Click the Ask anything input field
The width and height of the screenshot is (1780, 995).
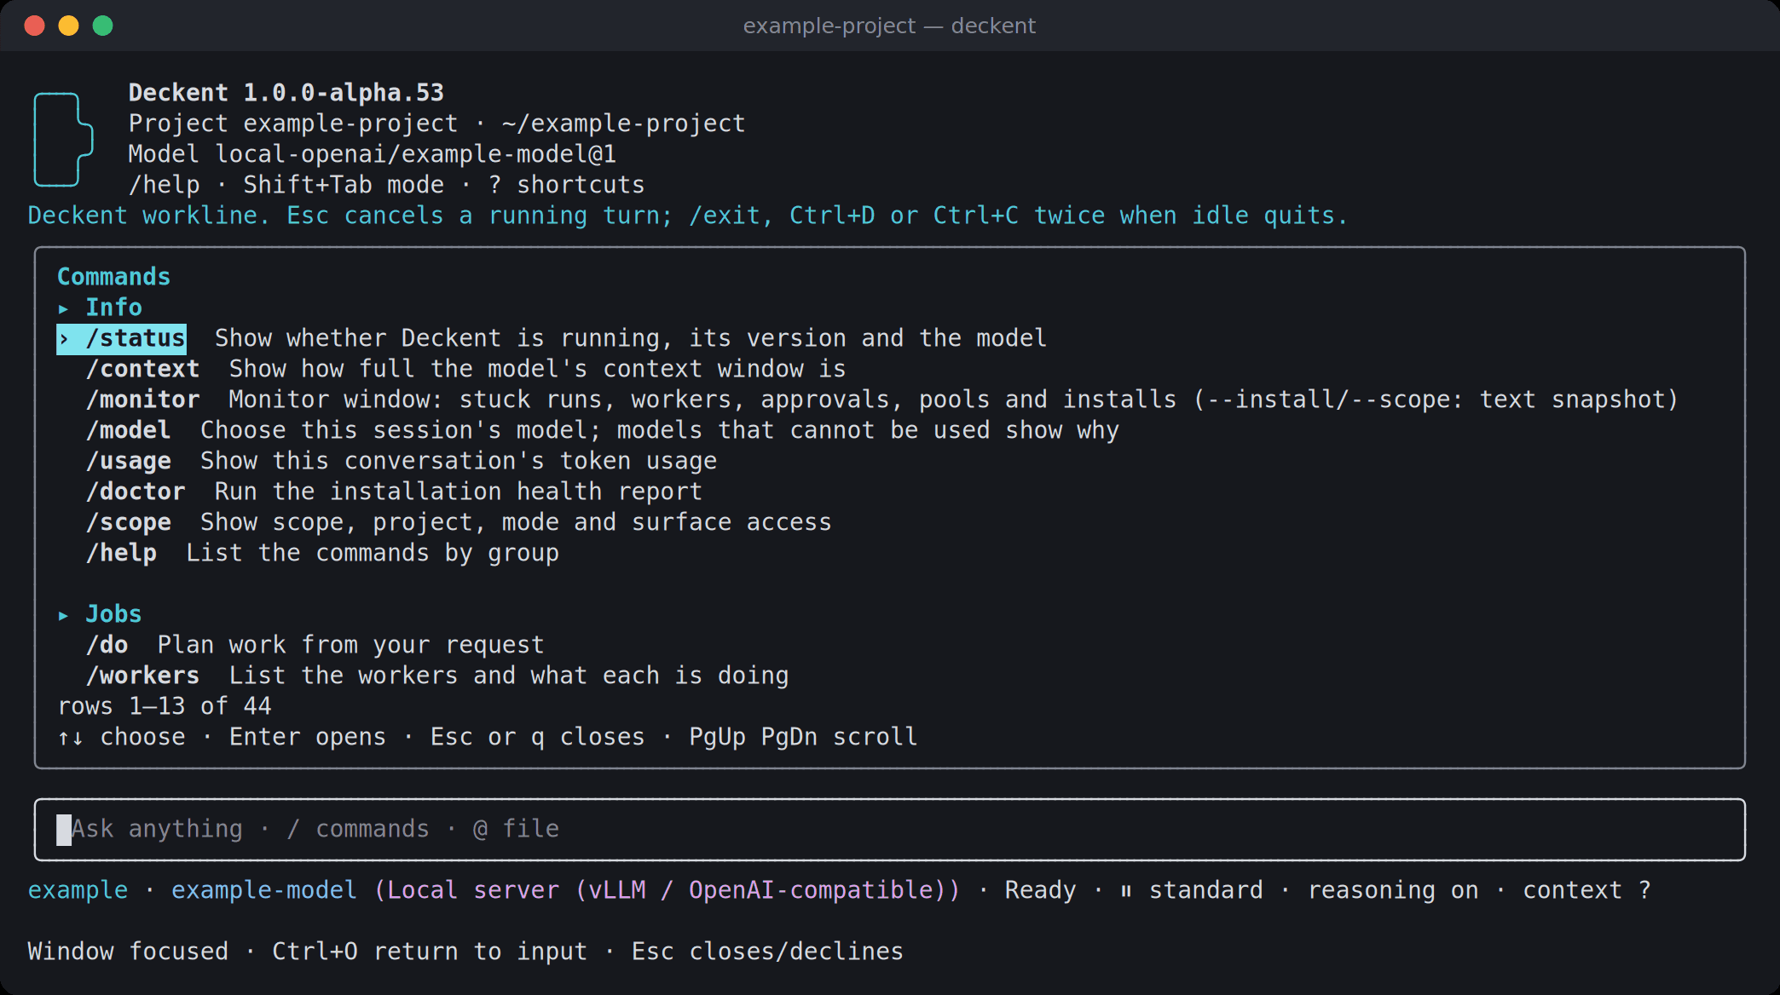point(889,829)
